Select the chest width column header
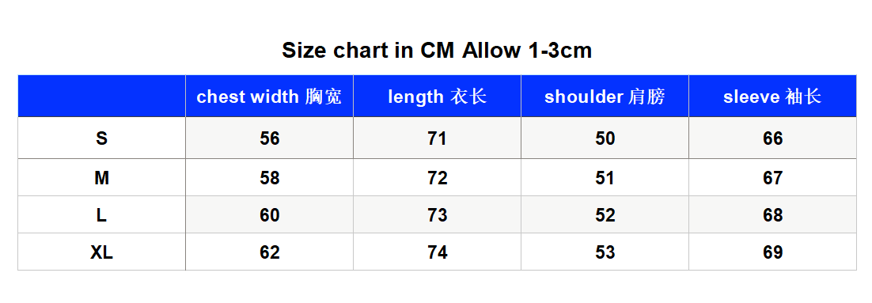 point(269,97)
